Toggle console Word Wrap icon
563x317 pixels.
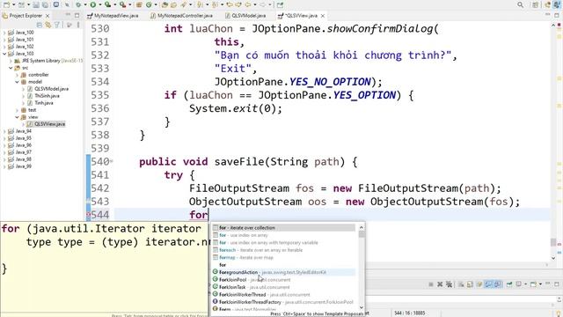(x=479, y=284)
